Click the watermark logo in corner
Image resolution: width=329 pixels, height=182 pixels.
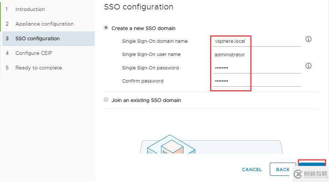point(310,174)
